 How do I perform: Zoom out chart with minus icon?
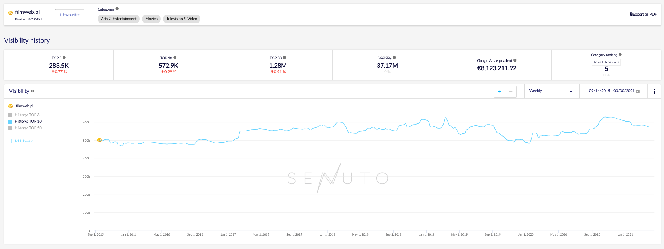coord(511,91)
